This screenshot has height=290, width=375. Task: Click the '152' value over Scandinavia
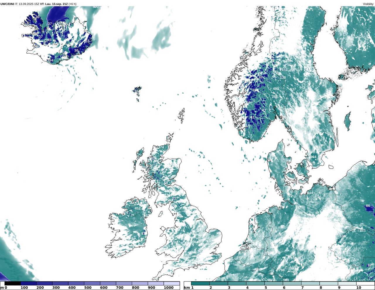pos(284,70)
